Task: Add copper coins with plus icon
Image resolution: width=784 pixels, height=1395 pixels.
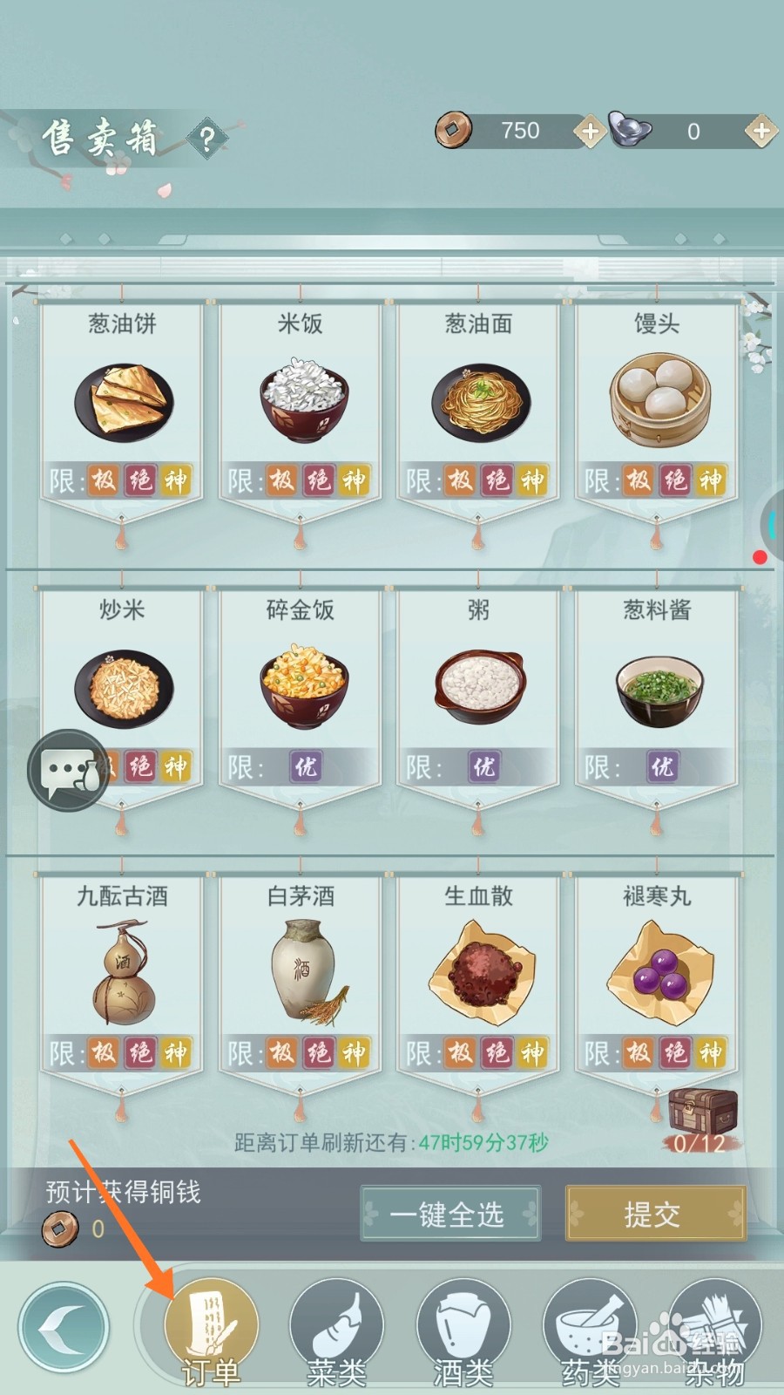Action: click(x=590, y=131)
